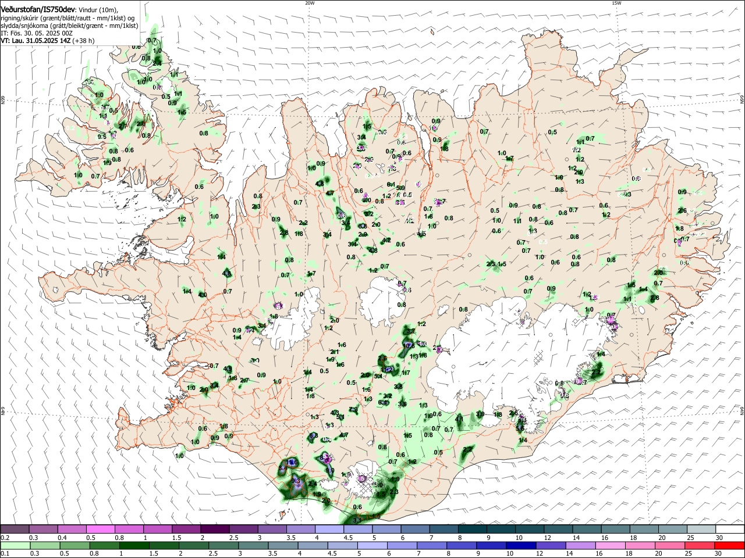Click the '4.5' label under the top scale
The height and width of the screenshot is (558, 745).
tap(348, 538)
